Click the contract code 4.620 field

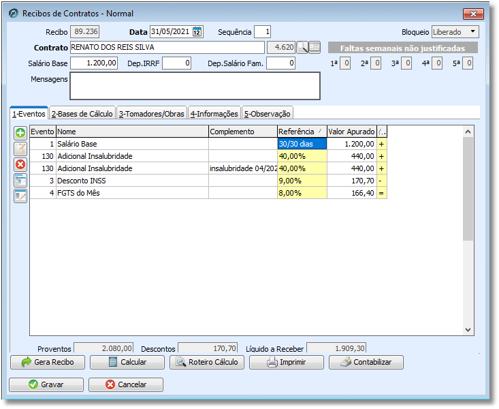click(x=281, y=48)
